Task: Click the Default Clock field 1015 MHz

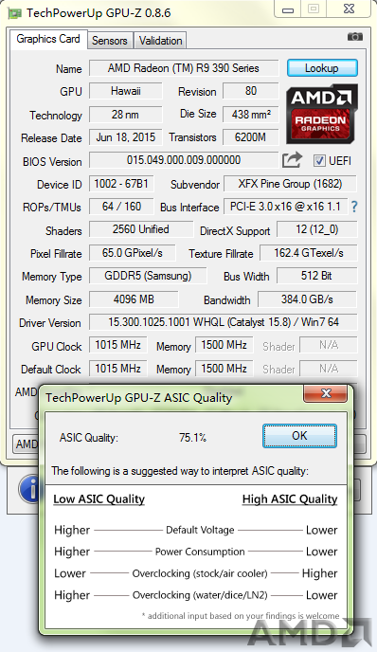Action: click(118, 369)
